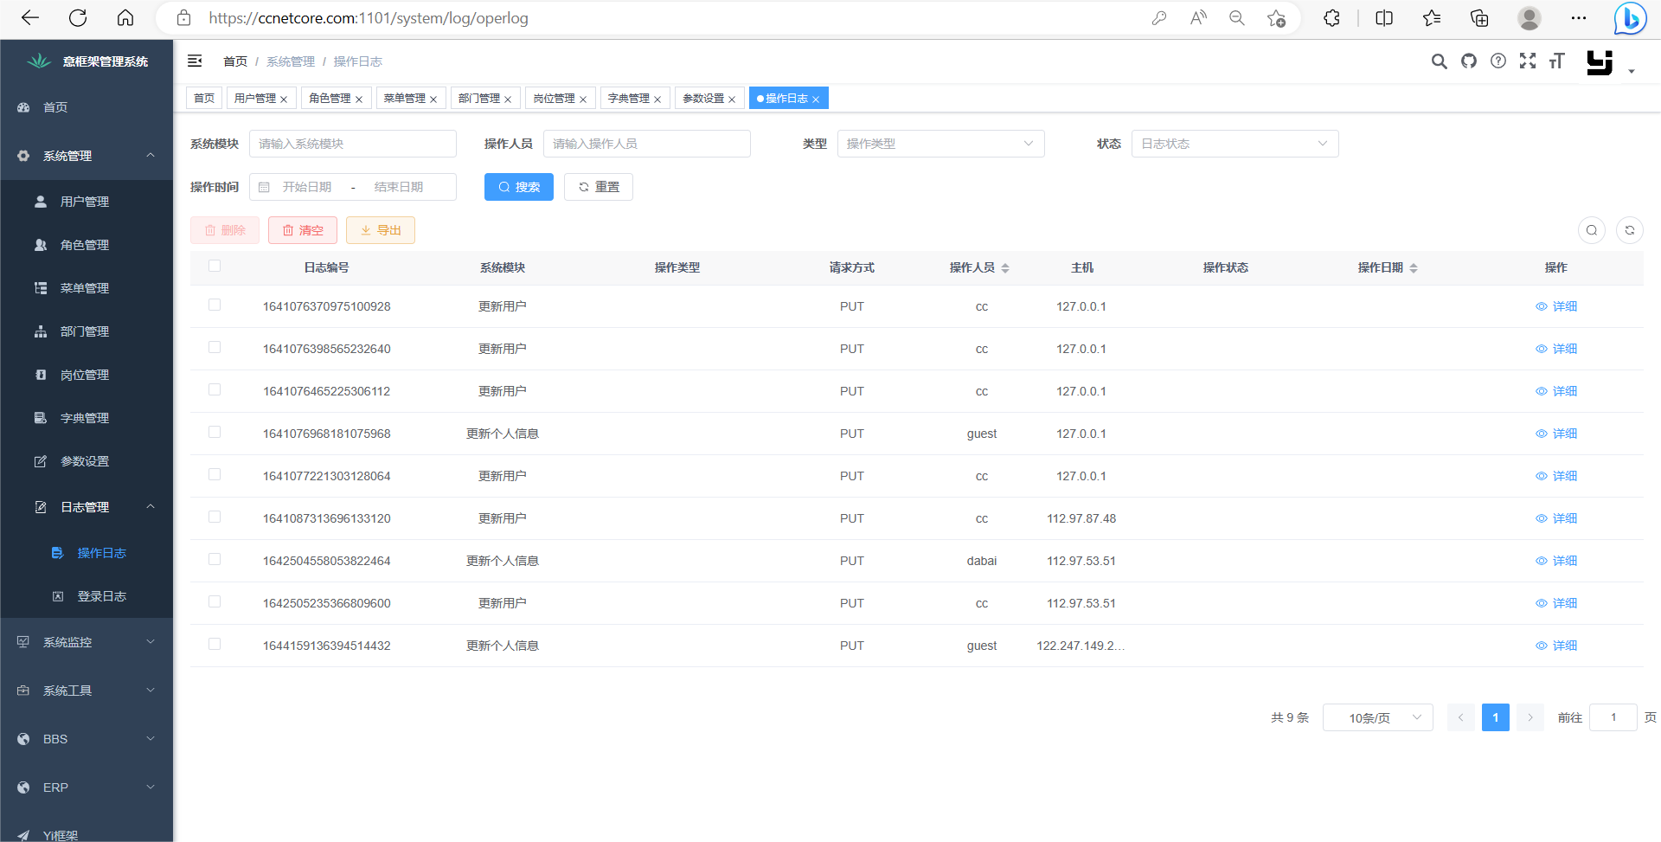Click the 搜索 search button
The height and width of the screenshot is (842, 1661).
[518, 186]
